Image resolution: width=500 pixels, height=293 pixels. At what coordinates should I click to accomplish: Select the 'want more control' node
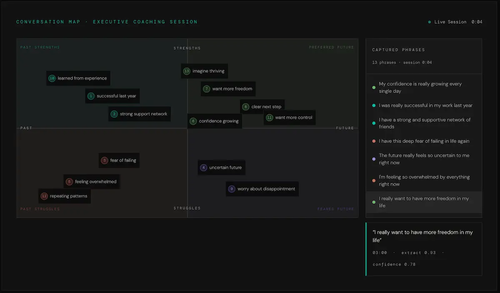[290, 118]
